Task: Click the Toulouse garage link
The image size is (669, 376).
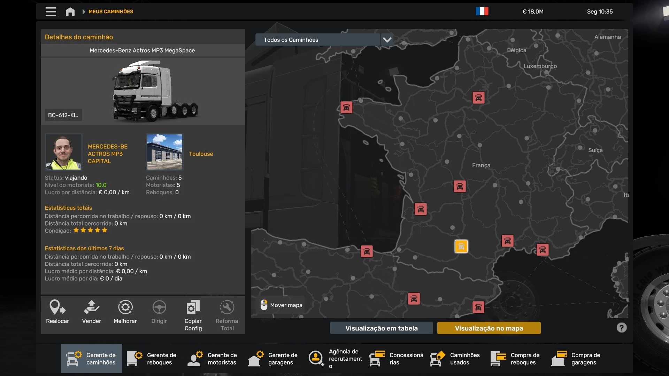Action: point(201,154)
